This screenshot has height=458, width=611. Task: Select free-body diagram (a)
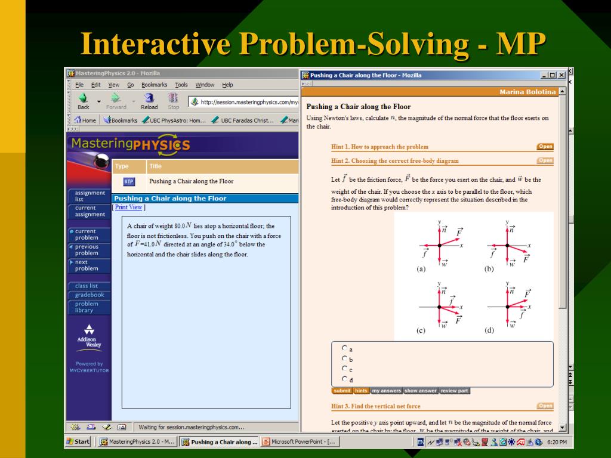[x=440, y=246]
